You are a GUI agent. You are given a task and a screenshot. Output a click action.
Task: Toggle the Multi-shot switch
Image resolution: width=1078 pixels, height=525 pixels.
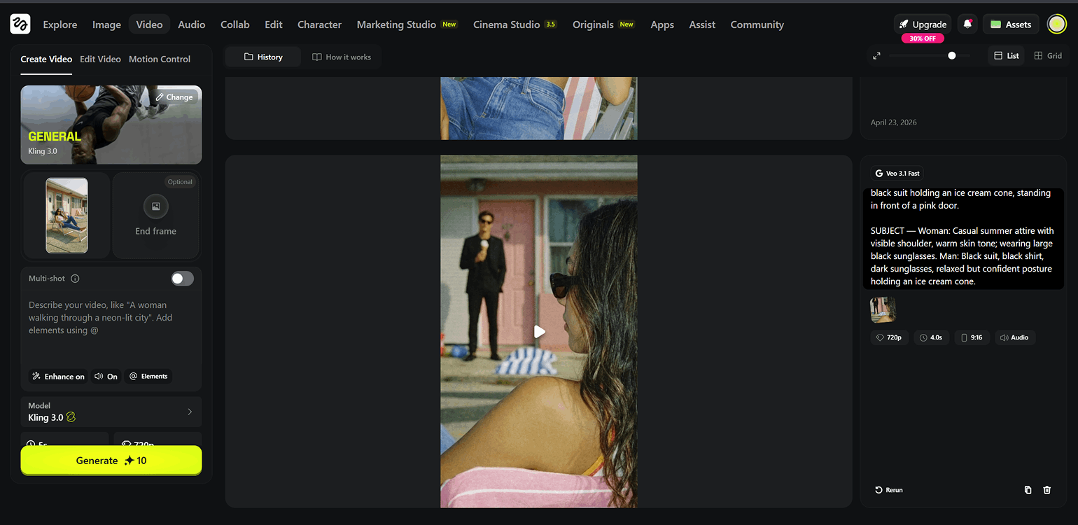[x=183, y=279]
